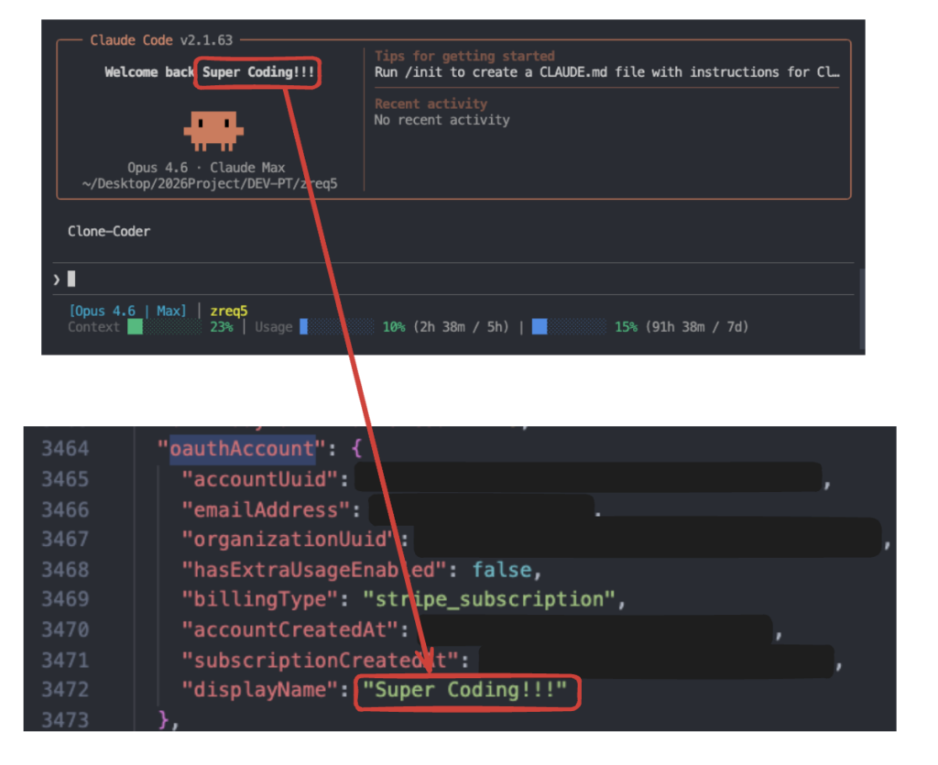Click the false value of hasExtraUsageEnabled

pos(502,570)
